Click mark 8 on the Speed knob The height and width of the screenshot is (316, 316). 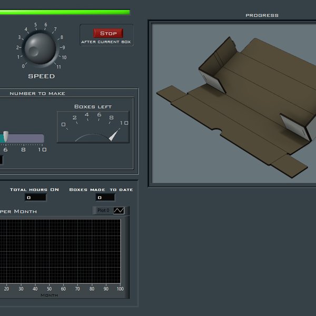pyautogui.click(x=62, y=37)
